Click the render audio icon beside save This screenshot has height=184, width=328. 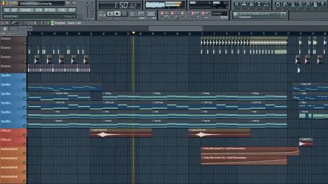coord(293,5)
